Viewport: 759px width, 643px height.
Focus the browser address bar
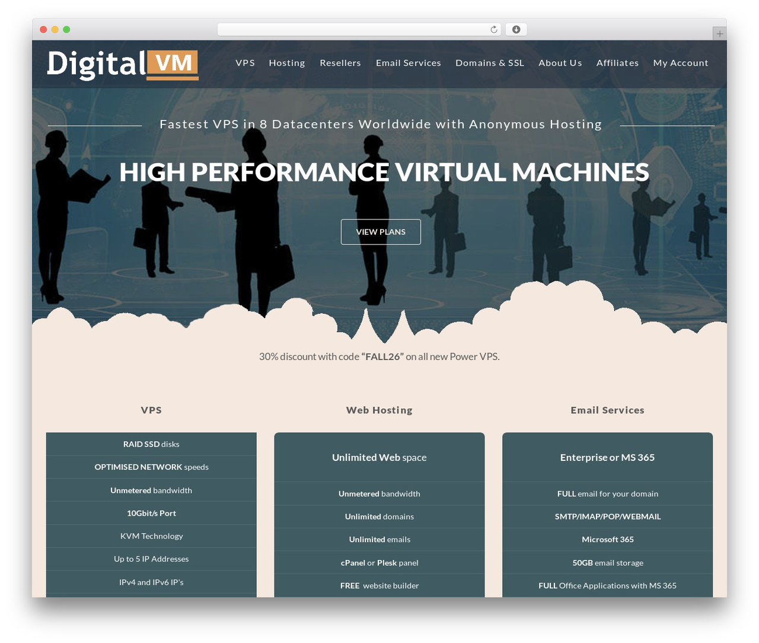pyautogui.click(x=359, y=30)
